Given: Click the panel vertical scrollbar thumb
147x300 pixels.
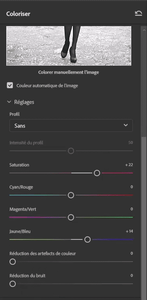Looking at the screenshot, I should click(x=144, y=218).
